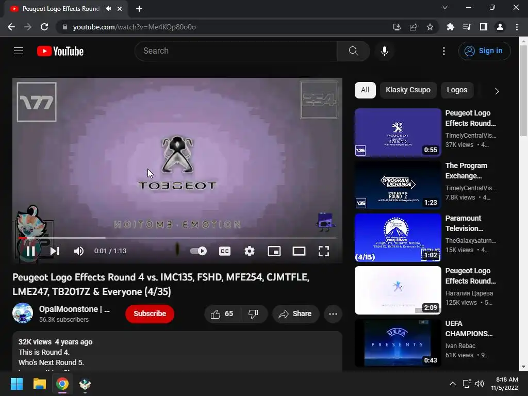Open media controls in Chrome toolbar
Image resolution: width=528 pixels, height=396 pixels.
tap(467, 27)
